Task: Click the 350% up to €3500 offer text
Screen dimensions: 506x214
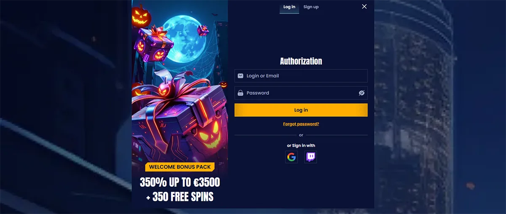Action: [x=180, y=182]
